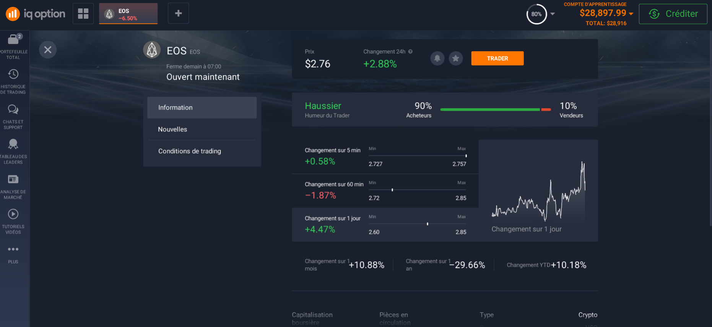Add EOS to favorites with star icon
This screenshot has width=712, height=327.
(455, 58)
